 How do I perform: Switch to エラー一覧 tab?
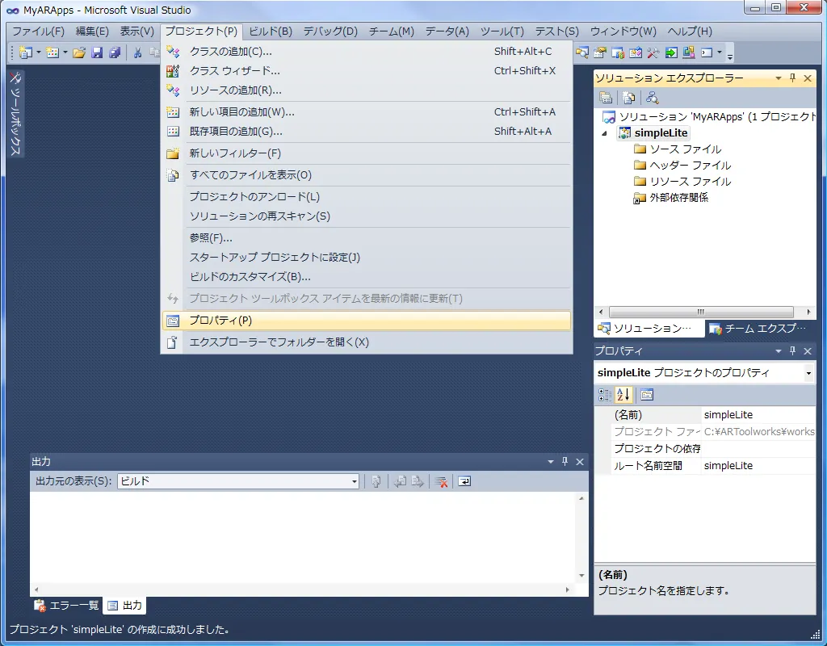tap(66, 606)
